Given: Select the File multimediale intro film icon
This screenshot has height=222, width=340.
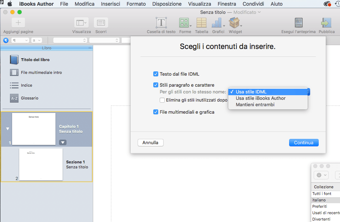Looking at the screenshot, I should tap(14, 72).
